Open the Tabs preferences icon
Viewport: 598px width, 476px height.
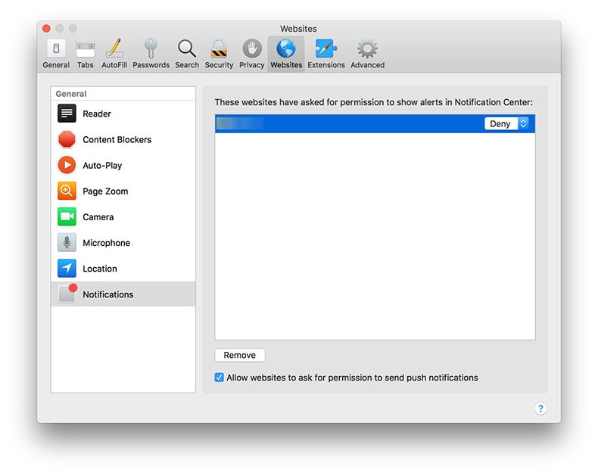click(x=85, y=48)
